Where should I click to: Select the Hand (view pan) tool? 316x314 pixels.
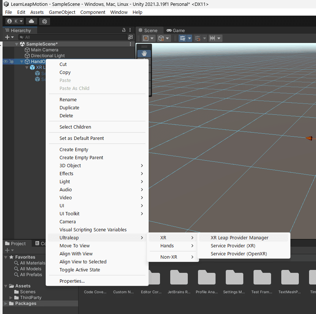pyautogui.click(x=144, y=53)
